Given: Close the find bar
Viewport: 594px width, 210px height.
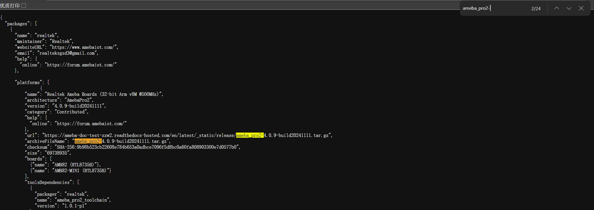Looking at the screenshot, I should click(x=581, y=8).
